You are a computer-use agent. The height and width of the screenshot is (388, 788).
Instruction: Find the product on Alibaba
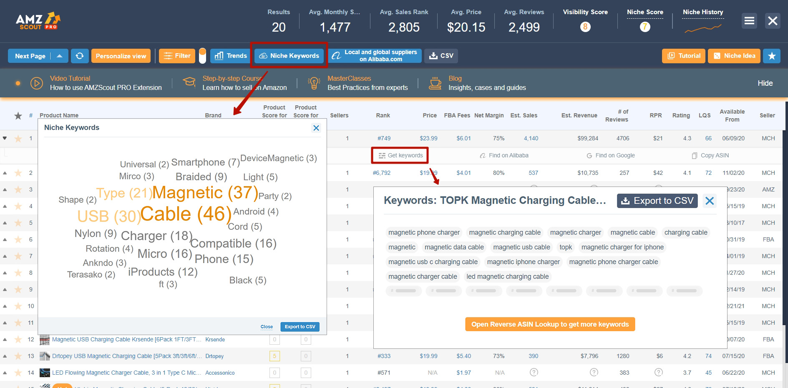[x=504, y=155]
